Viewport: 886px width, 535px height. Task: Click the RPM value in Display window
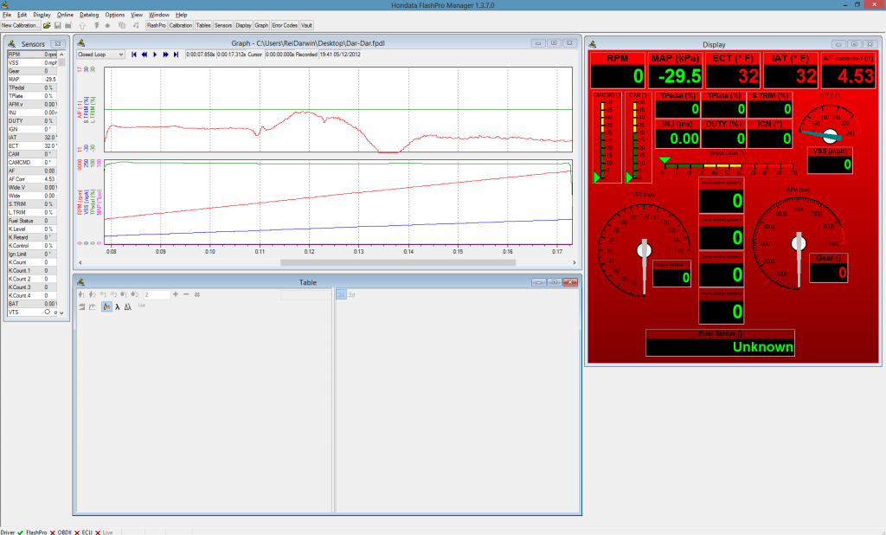618,76
